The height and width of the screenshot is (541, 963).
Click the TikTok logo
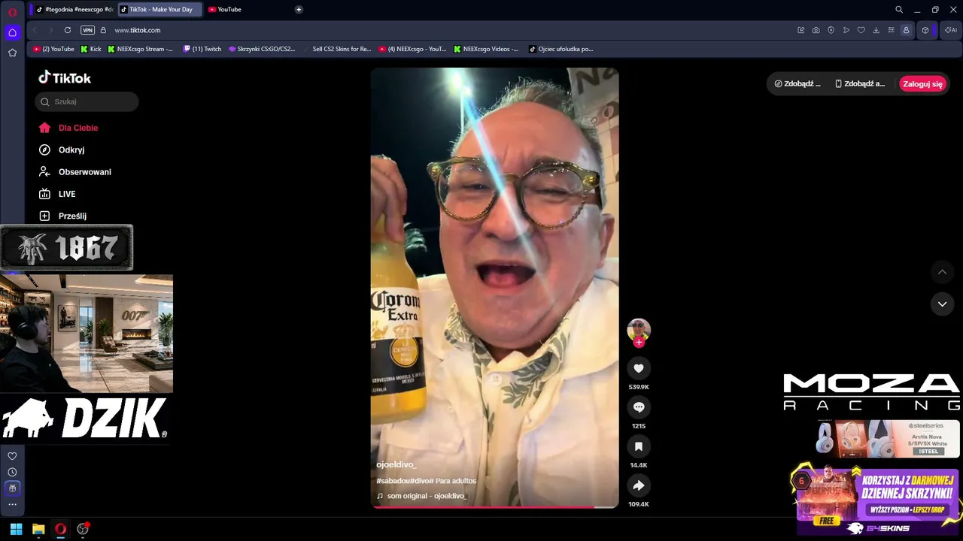click(x=65, y=77)
